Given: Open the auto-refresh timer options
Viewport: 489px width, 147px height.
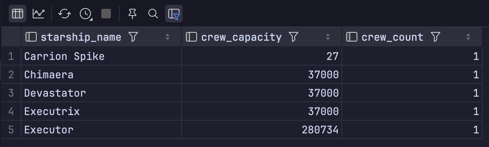Looking at the screenshot, I should [x=86, y=14].
